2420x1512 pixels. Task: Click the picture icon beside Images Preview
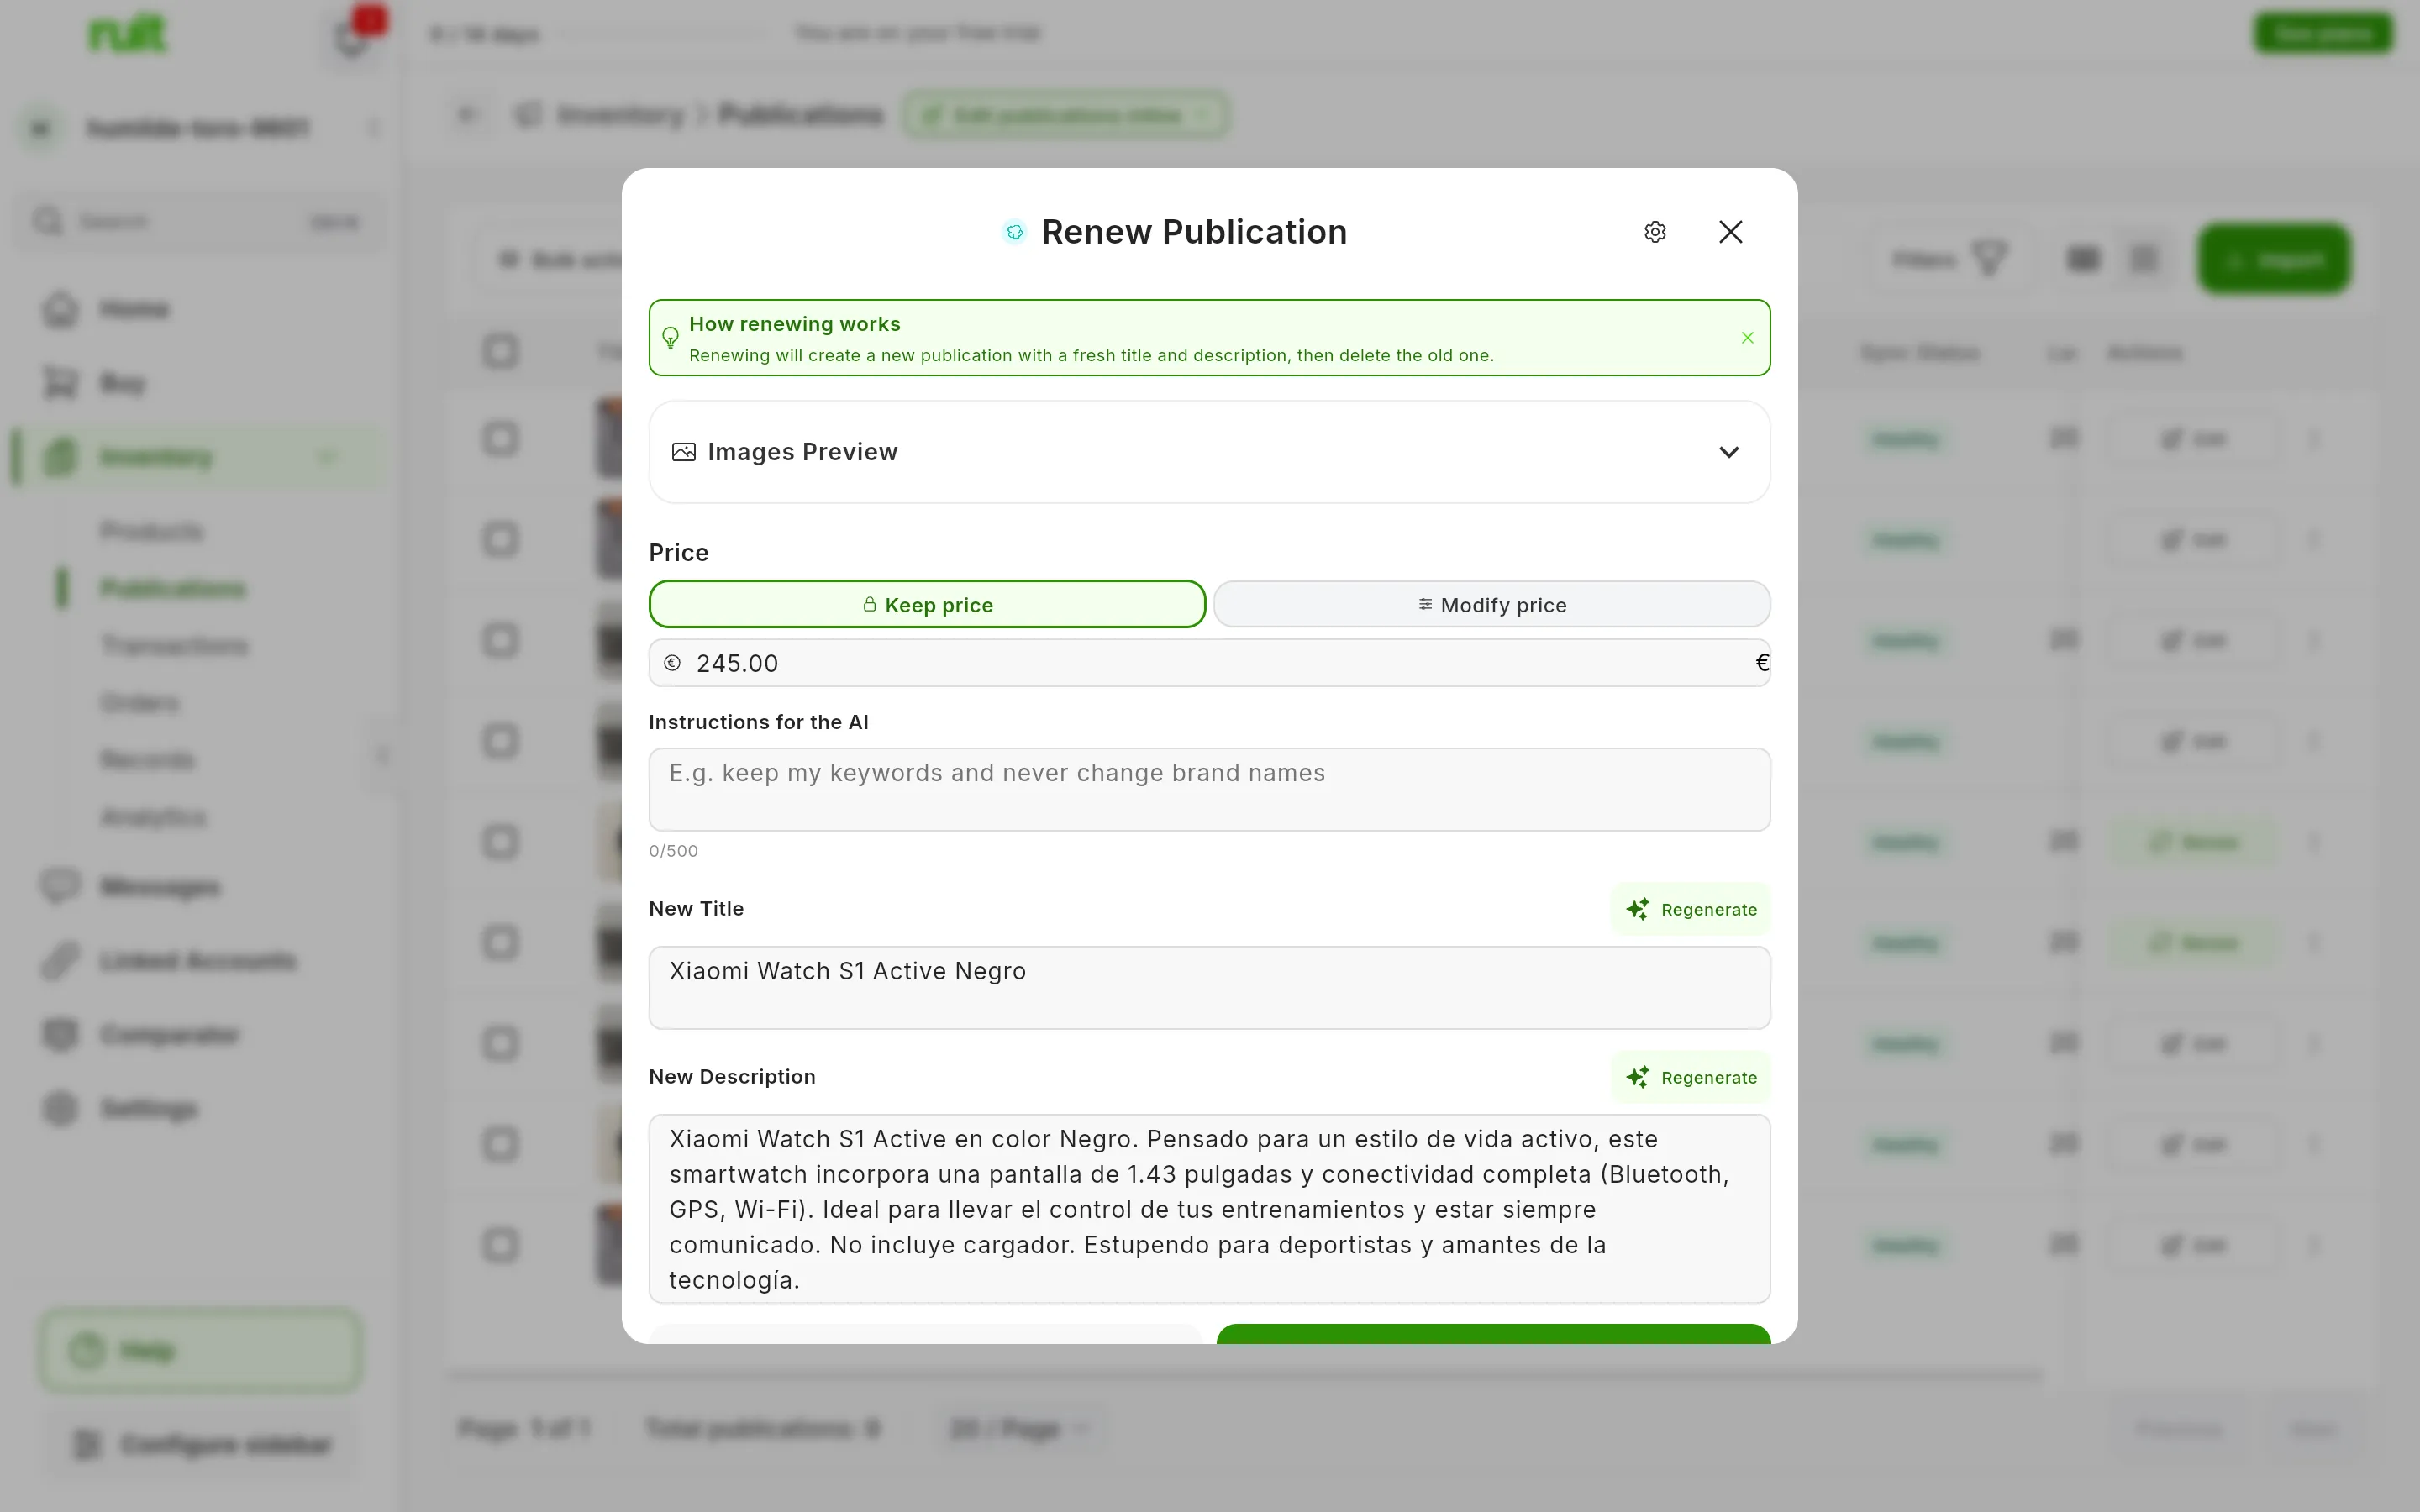coord(684,452)
